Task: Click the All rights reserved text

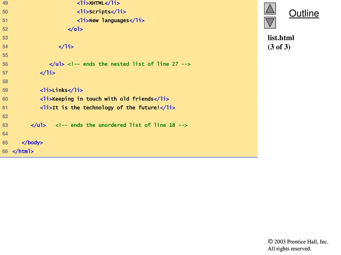Action: 289,248
